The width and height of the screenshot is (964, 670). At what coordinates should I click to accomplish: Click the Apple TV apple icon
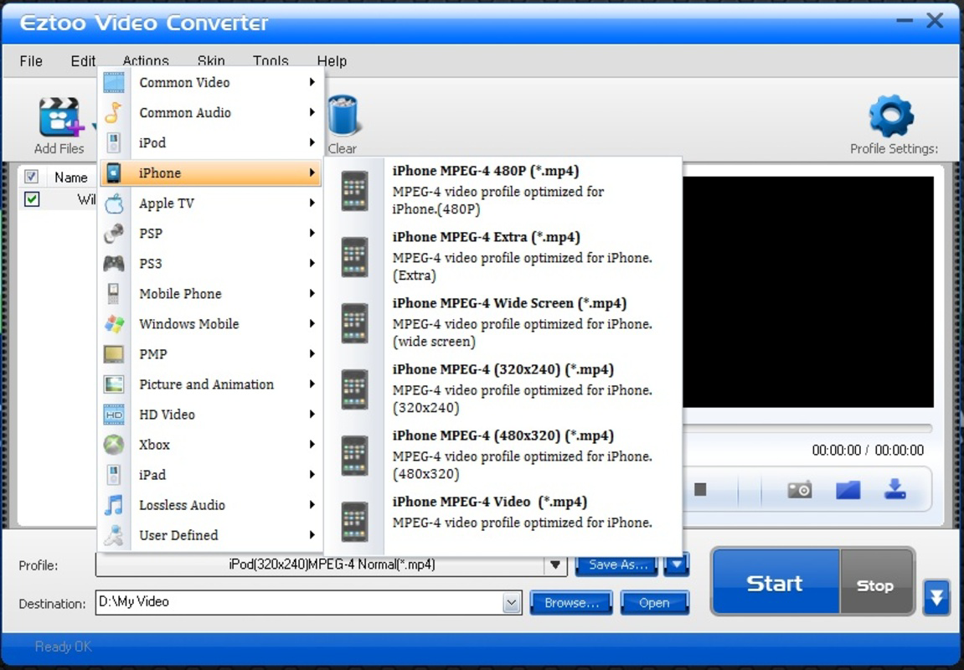[114, 203]
